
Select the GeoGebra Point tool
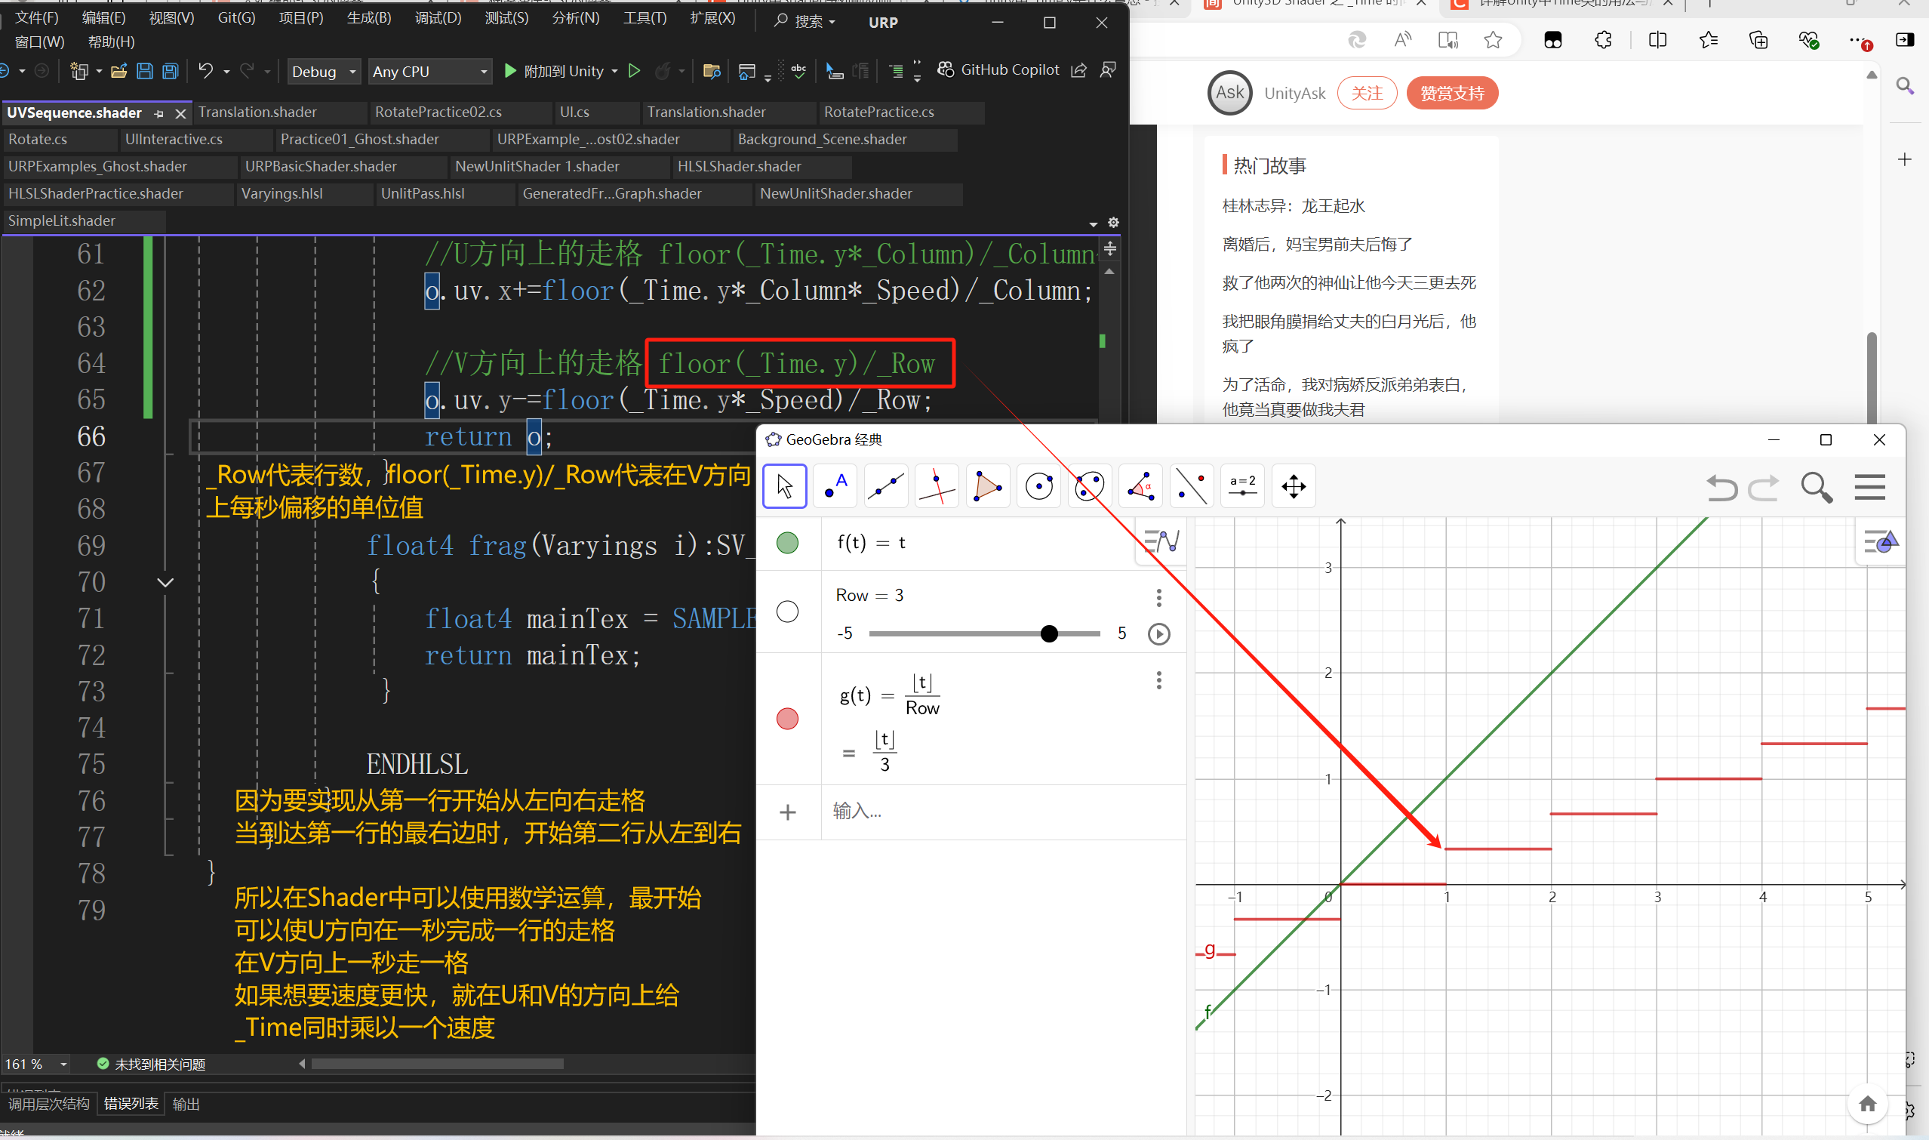(835, 486)
